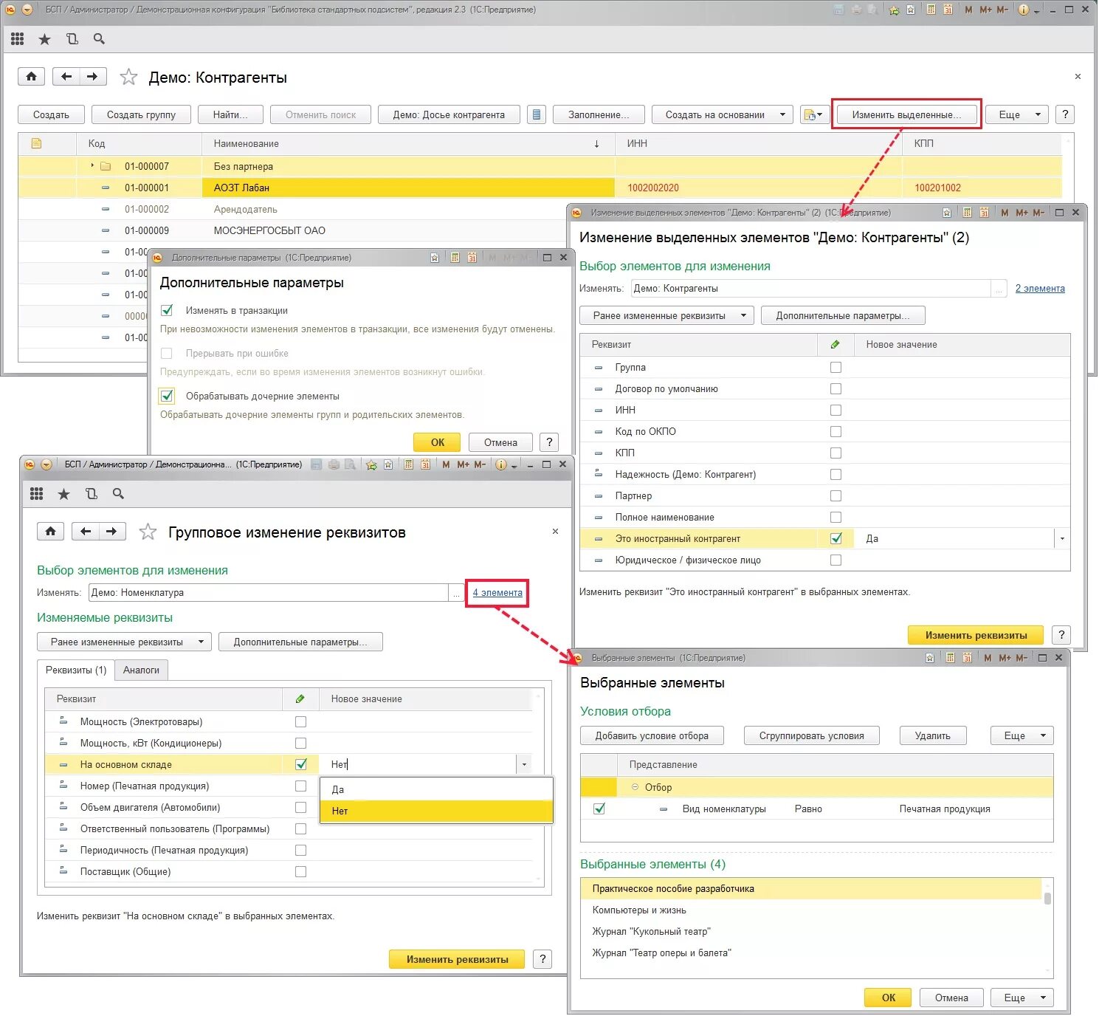The width and height of the screenshot is (1099, 1016).
Task: Open Ранее измененные реквизиты dropdown in Контрагенты dialog
Action: pyautogui.click(x=666, y=315)
